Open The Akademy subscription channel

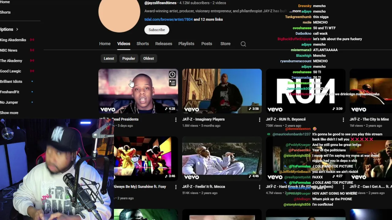(x=11, y=61)
